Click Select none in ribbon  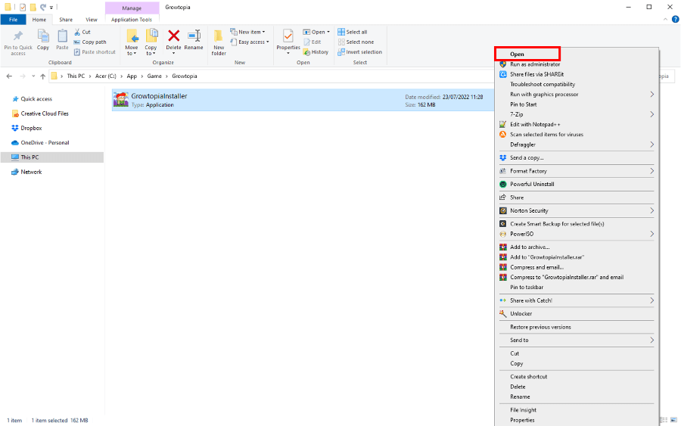point(356,42)
